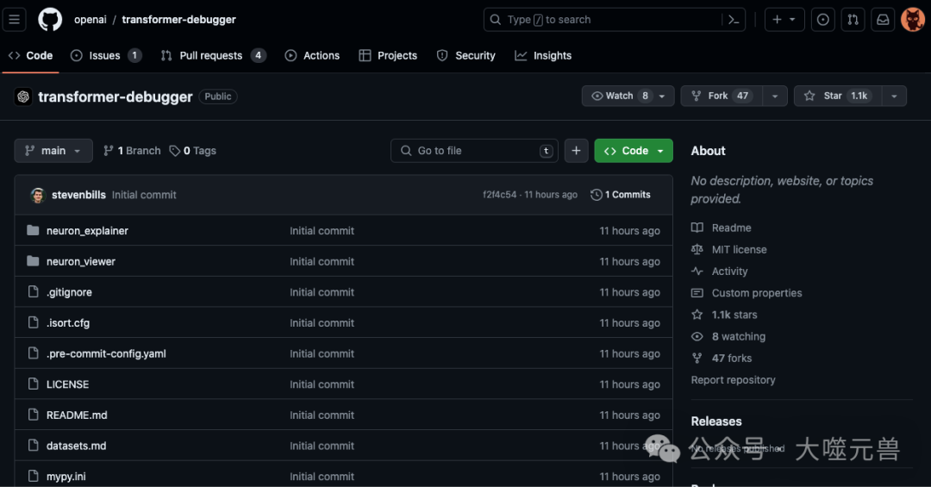Click the file icon next to LICENSE

34,384
